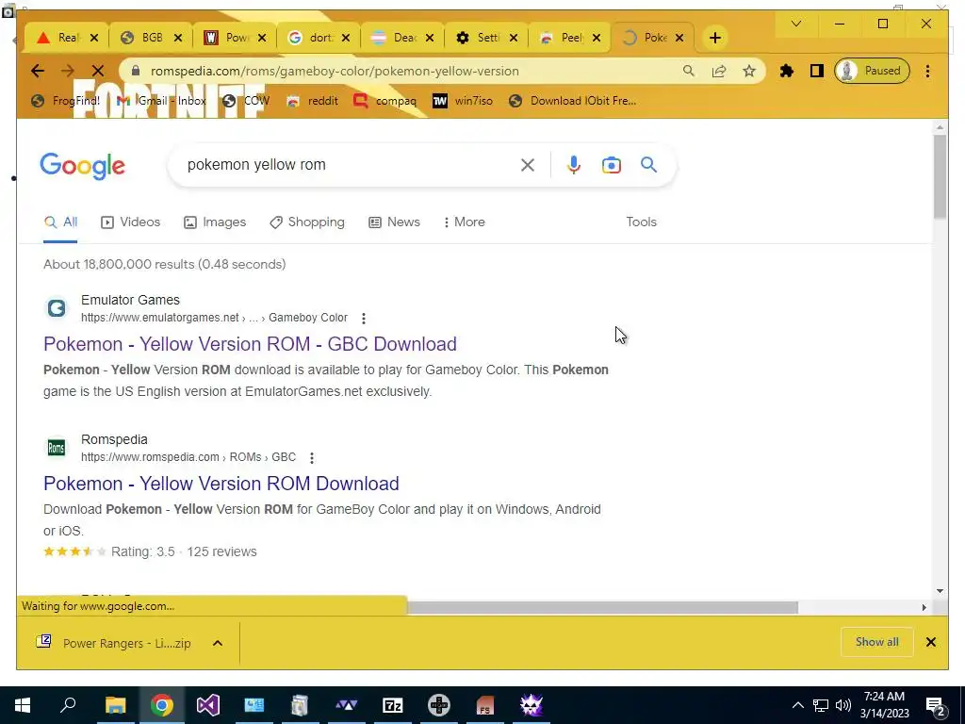Clear the Google search box text

[x=528, y=165]
